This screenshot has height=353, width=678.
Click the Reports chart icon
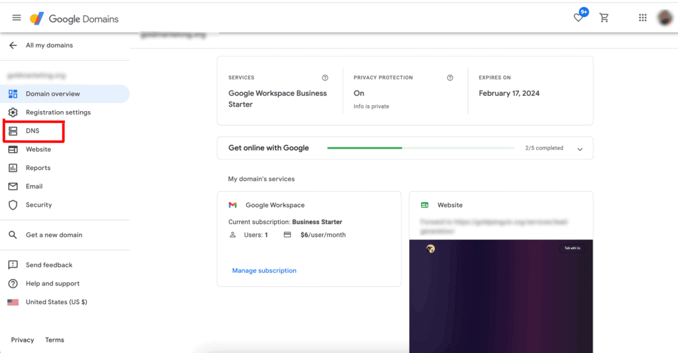(13, 168)
